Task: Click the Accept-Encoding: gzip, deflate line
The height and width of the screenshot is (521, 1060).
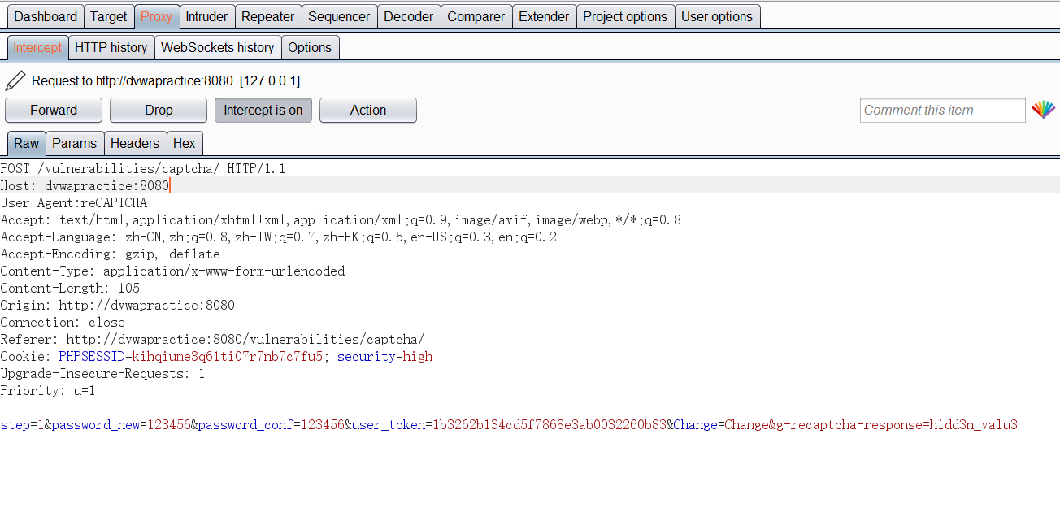Action: (x=110, y=254)
